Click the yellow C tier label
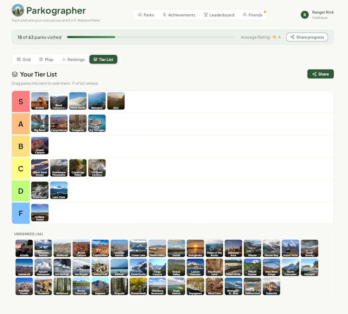 pyautogui.click(x=20, y=169)
